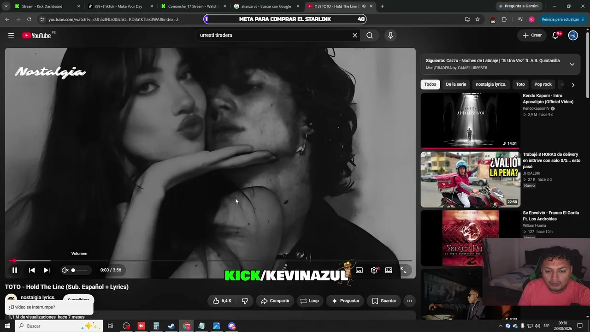Open the Kendo Kaponi Intro Apocalipto thumbnail
This screenshot has width=590, height=332.
tap(470, 120)
